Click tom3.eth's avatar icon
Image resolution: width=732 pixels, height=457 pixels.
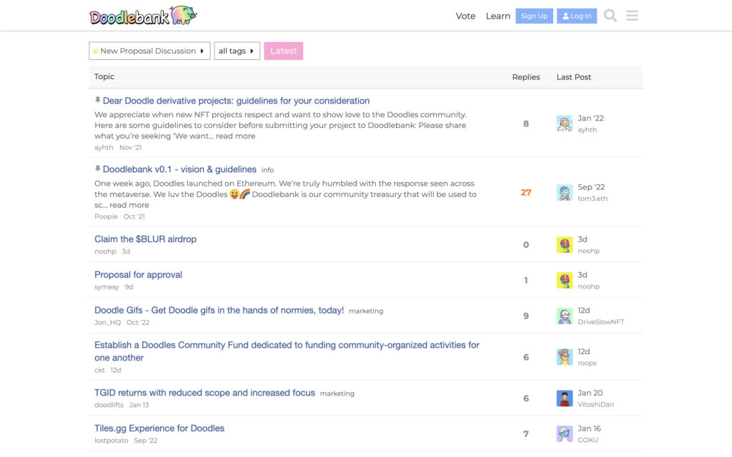(x=565, y=193)
